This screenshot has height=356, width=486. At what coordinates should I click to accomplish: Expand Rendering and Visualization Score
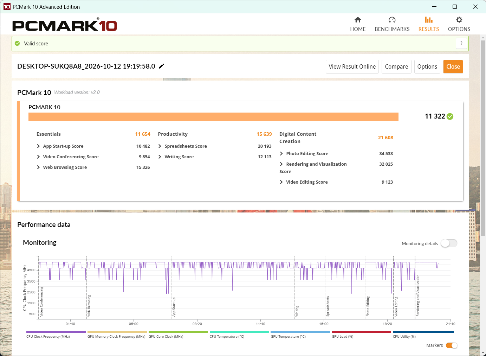(281, 164)
